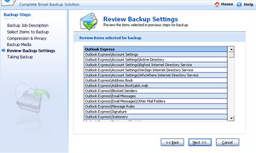The width and height of the screenshot is (256, 153).
Task: Select the 'Account Settings\Active Directory' row
Action: click(x=156, y=60)
